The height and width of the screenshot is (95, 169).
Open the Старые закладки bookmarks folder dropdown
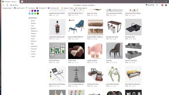[x=7, y=8]
